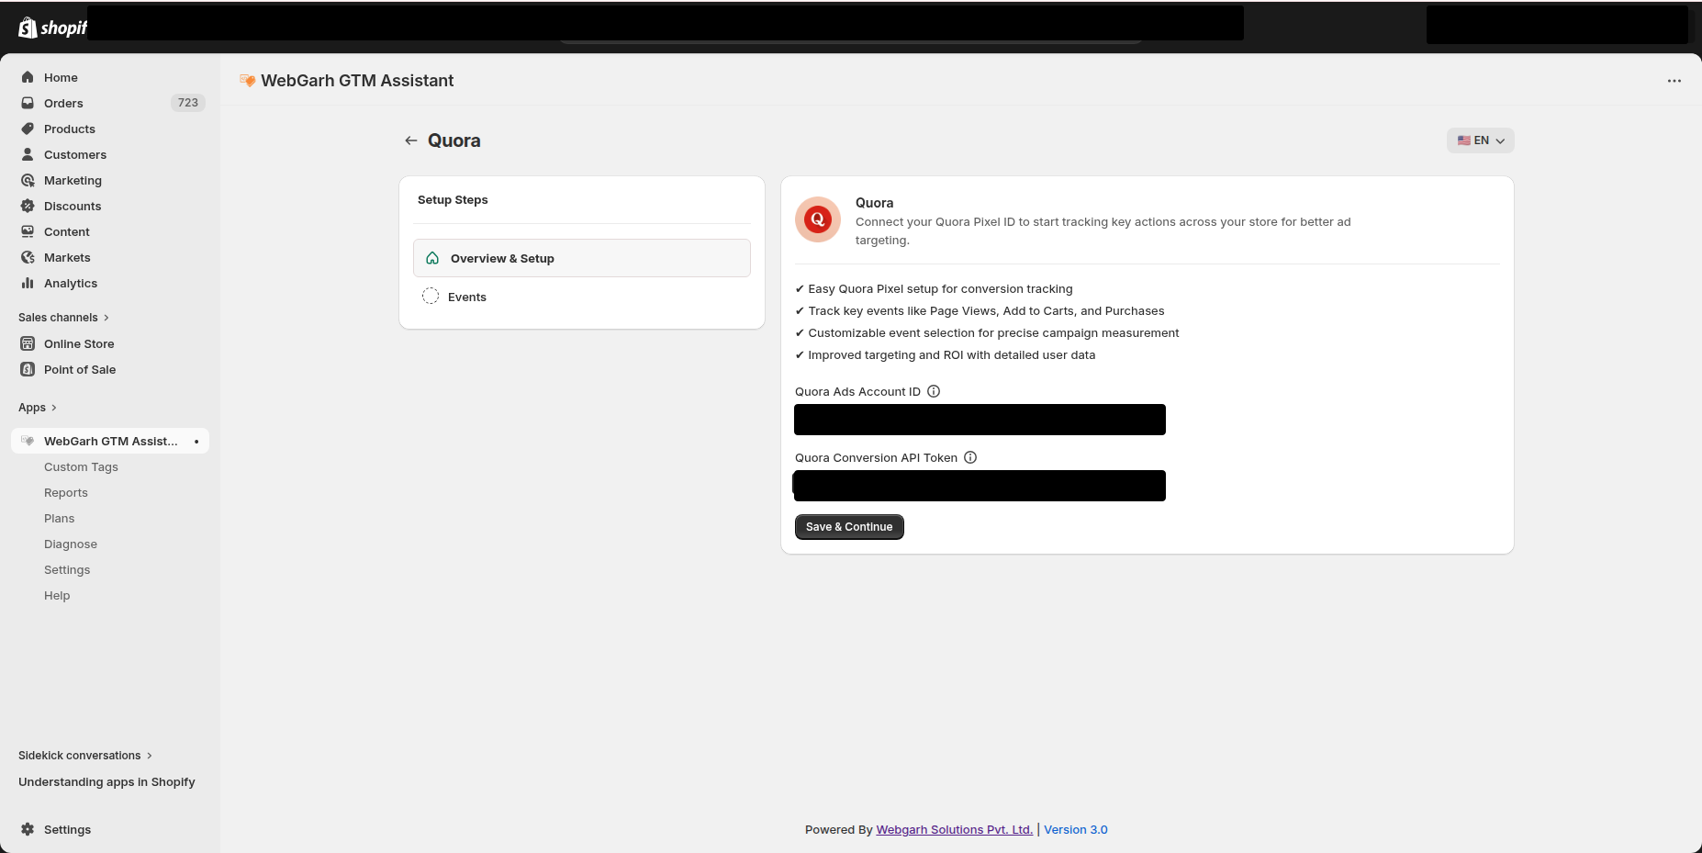Open Understanding apps in Shopify conversation

pos(106,782)
